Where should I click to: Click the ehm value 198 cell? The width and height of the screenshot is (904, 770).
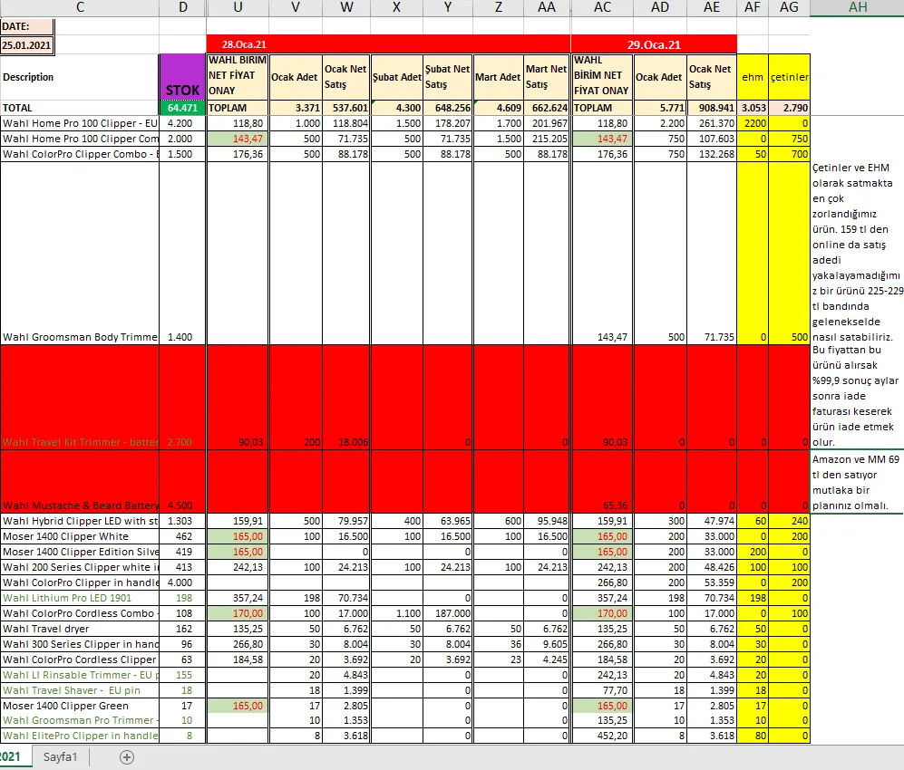click(753, 599)
